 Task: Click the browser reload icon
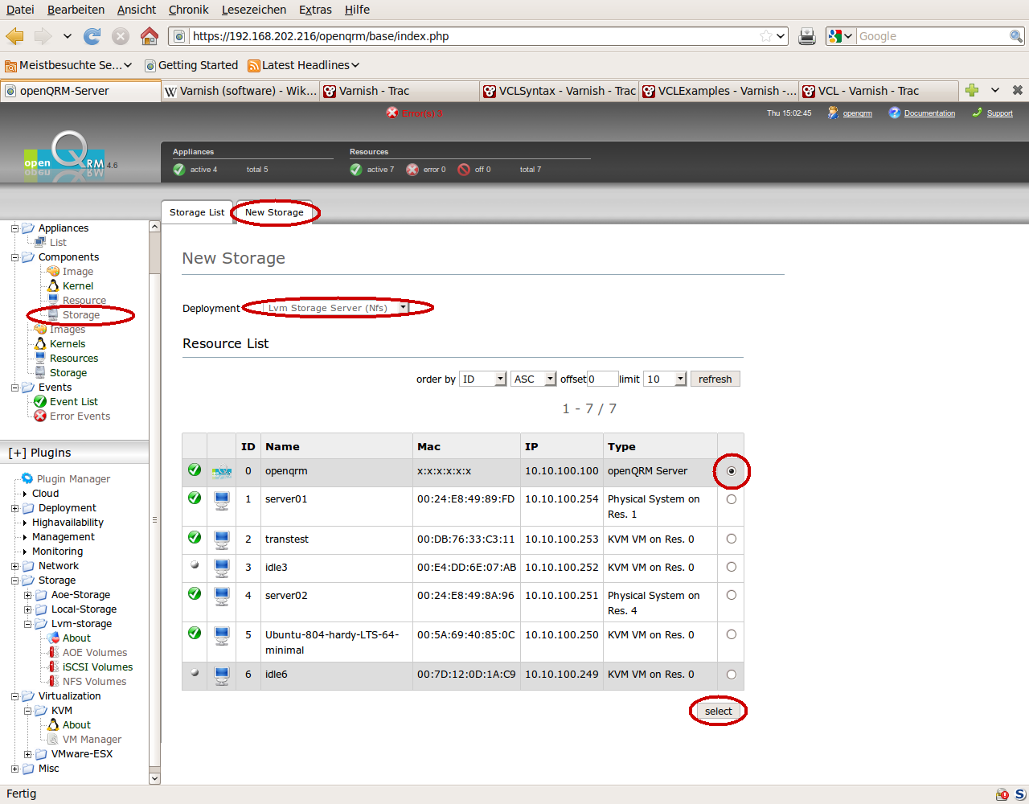pos(92,36)
